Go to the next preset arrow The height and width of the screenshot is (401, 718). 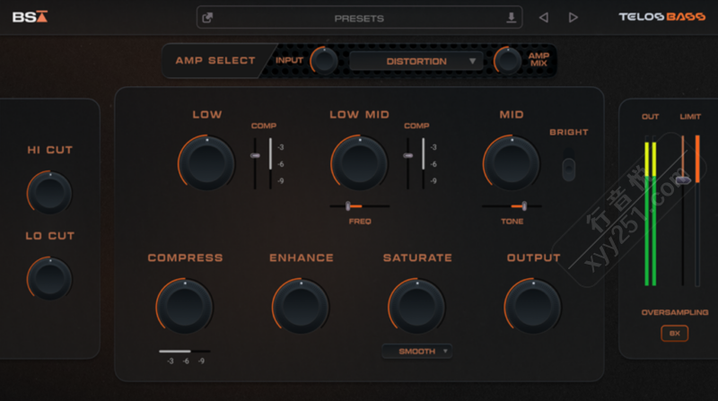pyautogui.click(x=573, y=17)
